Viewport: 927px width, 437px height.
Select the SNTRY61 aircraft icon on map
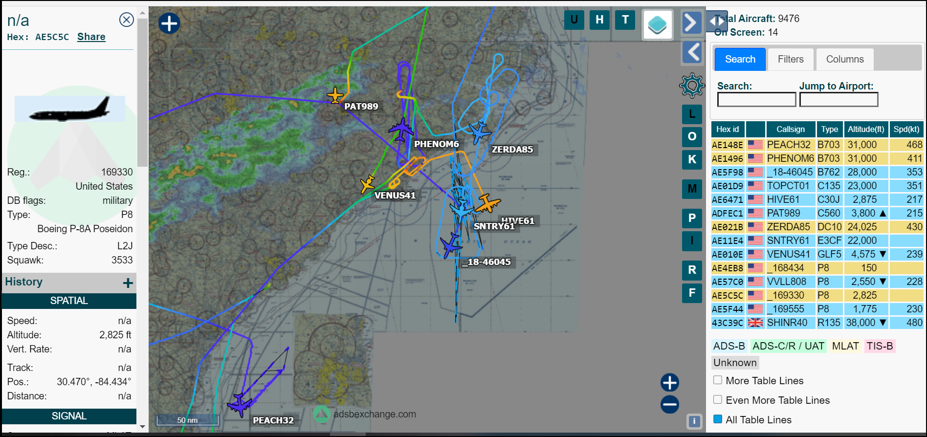coord(461,211)
